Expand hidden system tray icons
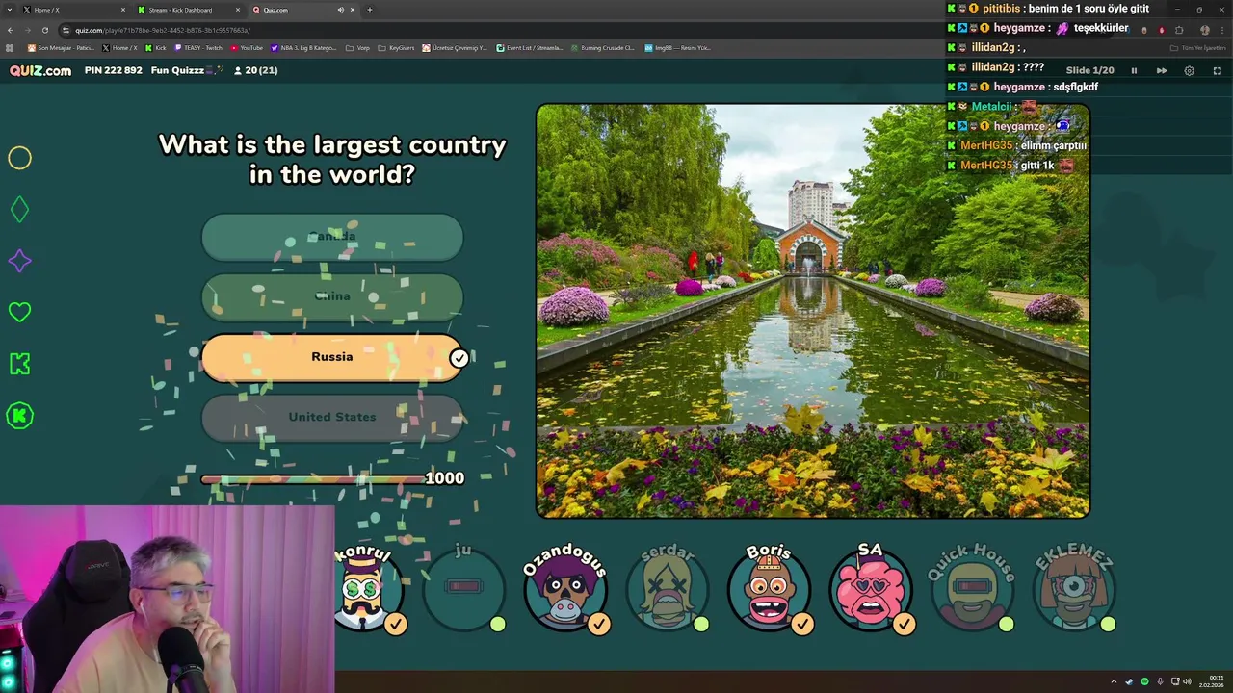Viewport: 1233px width, 693px height. pyautogui.click(x=1115, y=681)
